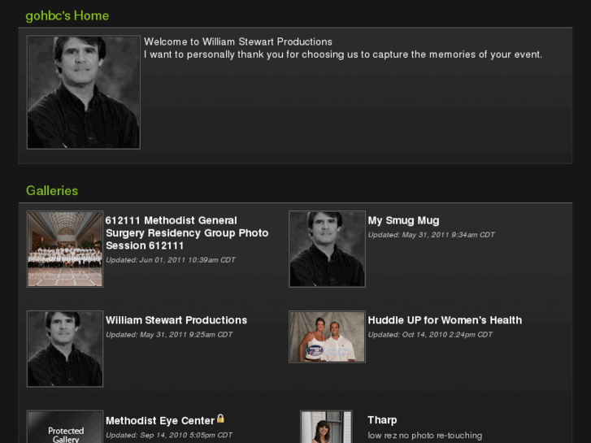Open the Tharp gallery thumbnail
Screen dimensions: 591x443
click(x=326, y=427)
